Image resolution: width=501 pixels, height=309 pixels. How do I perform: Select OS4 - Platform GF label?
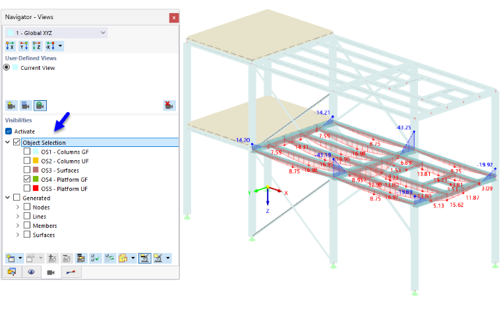click(64, 180)
